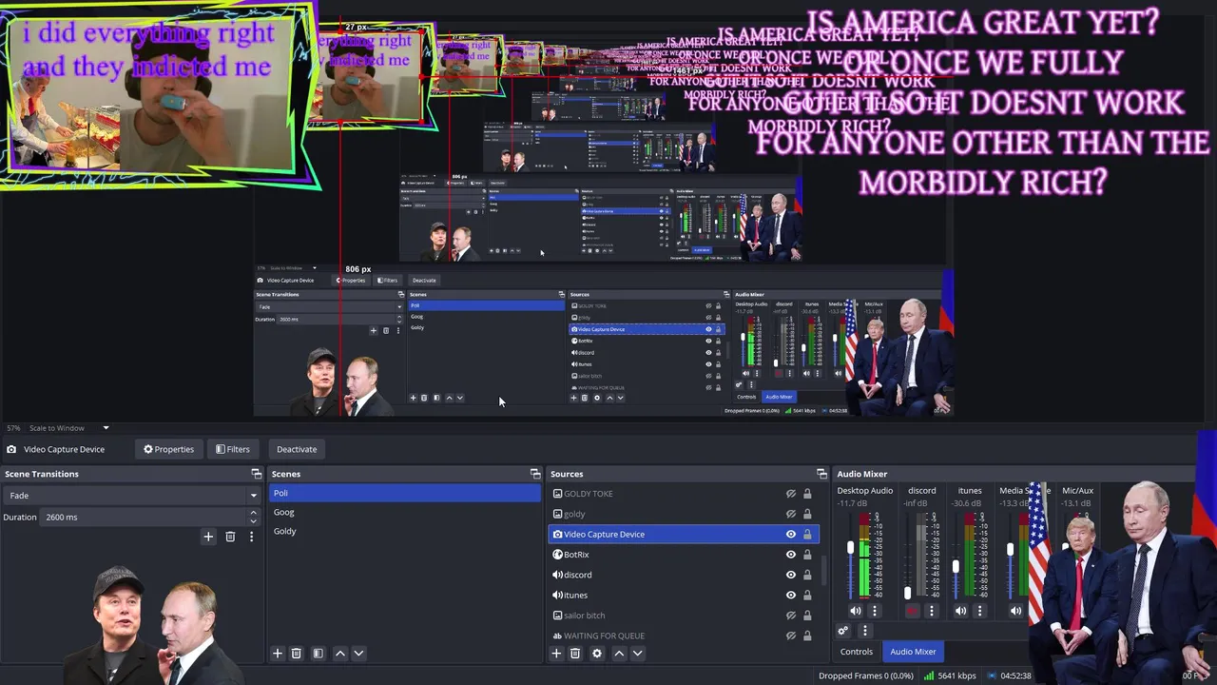Screen dimensions: 1217x685
Task: Toggle lock on Video Capture Device
Action: 807,534
